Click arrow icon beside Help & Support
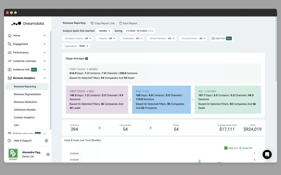The width and height of the screenshot is (281, 175). [x=46, y=141]
